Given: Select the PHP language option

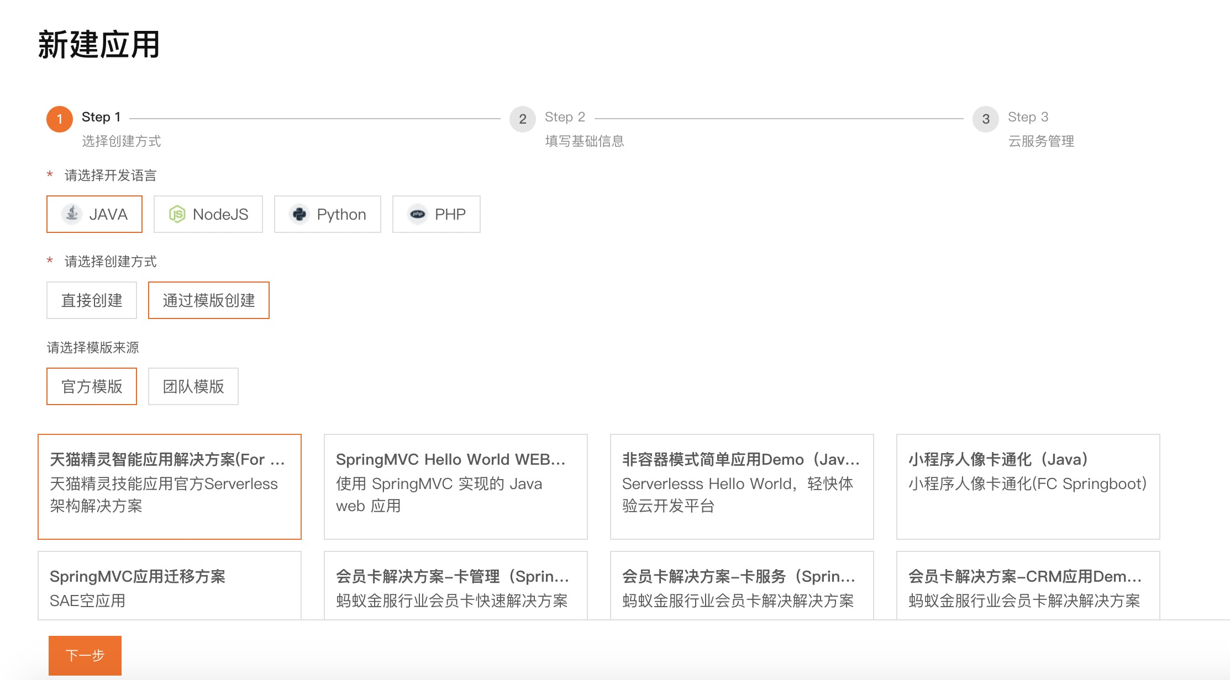Looking at the screenshot, I should coord(437,214).
